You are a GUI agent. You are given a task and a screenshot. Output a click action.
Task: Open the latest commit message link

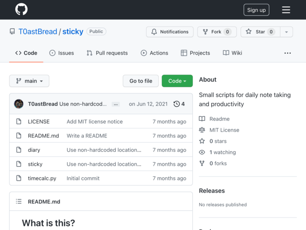pos(83,104)
